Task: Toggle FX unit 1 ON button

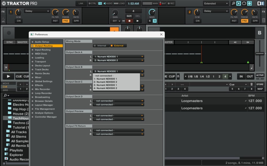Action: click(x=19, y=21)
